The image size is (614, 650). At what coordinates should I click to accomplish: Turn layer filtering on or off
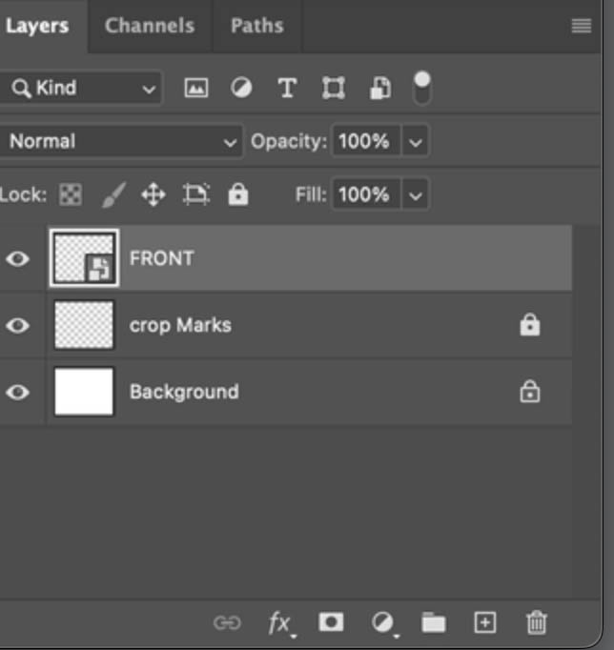(421, 88)
